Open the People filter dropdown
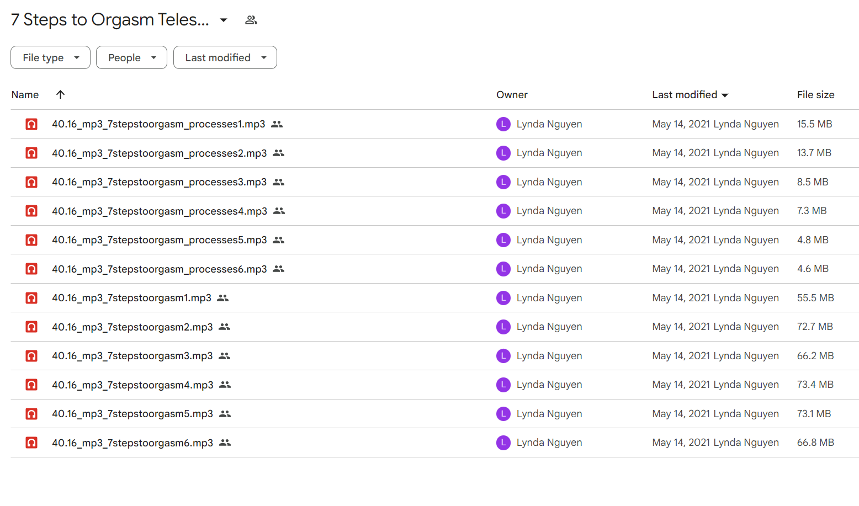This screenshot has width=859, height=506. pyautogui.click(x=131, y=57)
